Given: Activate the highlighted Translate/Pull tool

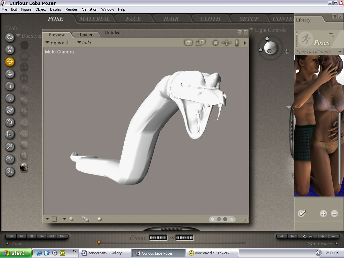Looking at the screenshot, I should (x=10, y=62).
